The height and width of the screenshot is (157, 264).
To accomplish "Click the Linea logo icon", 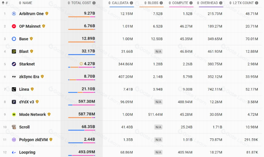I will (x=14, y=89).
